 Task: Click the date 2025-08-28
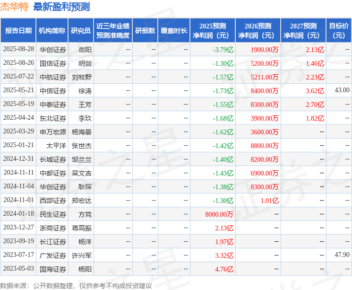click(18, 49)
